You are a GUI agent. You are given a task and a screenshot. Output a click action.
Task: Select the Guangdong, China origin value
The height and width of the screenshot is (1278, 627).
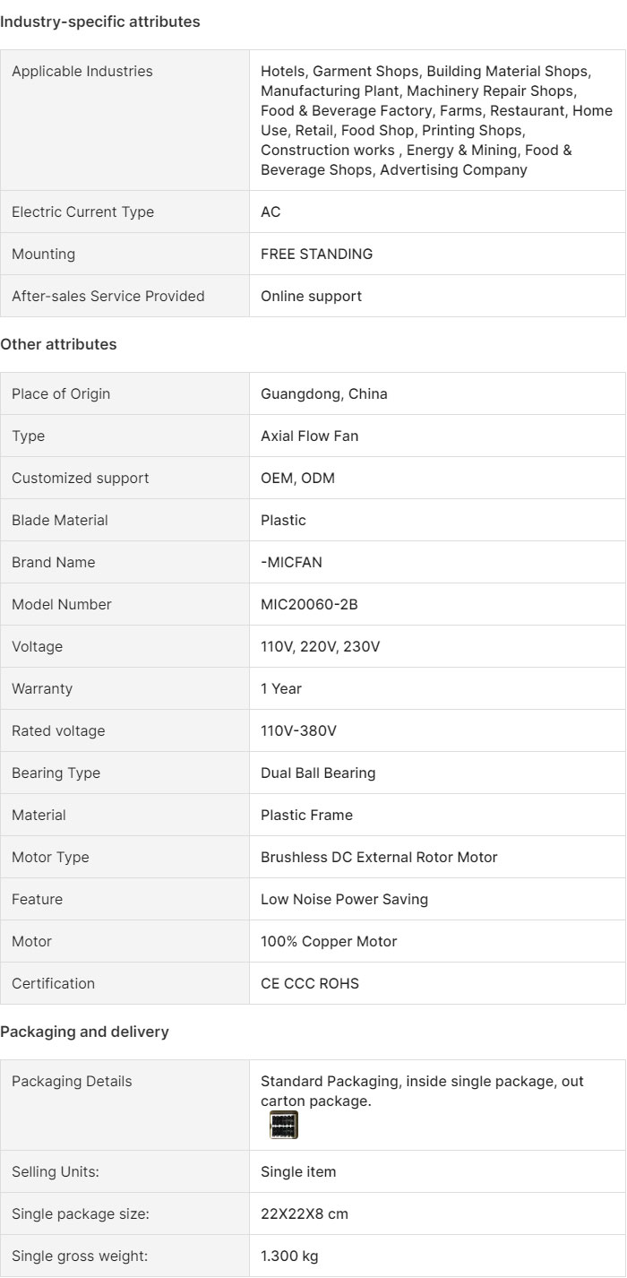coord(324,394)
